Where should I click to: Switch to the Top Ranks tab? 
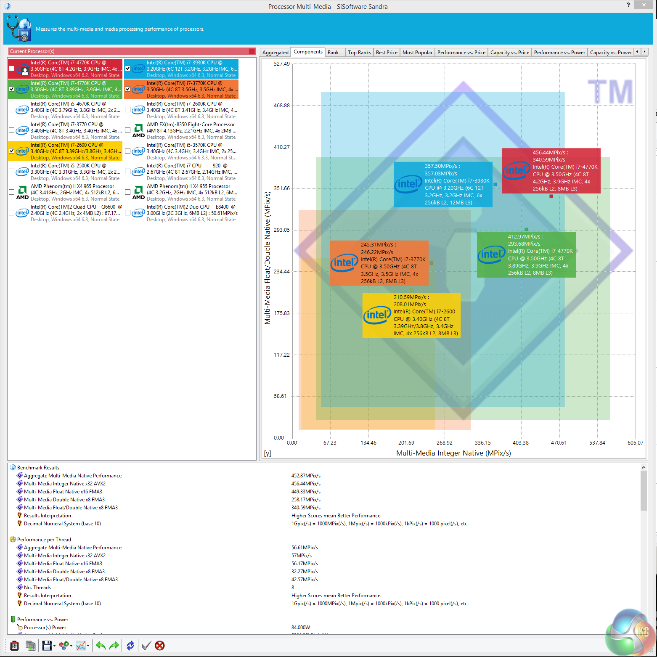pos(359,53)
